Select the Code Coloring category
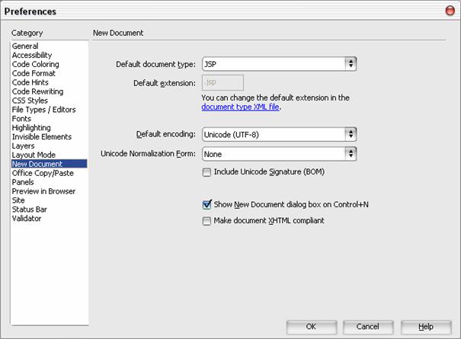 point(35,64)
